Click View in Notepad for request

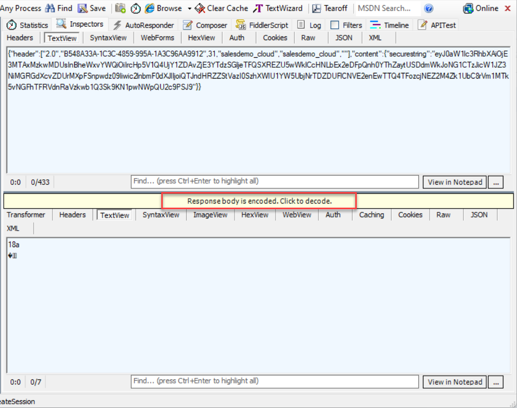(455, 182)
